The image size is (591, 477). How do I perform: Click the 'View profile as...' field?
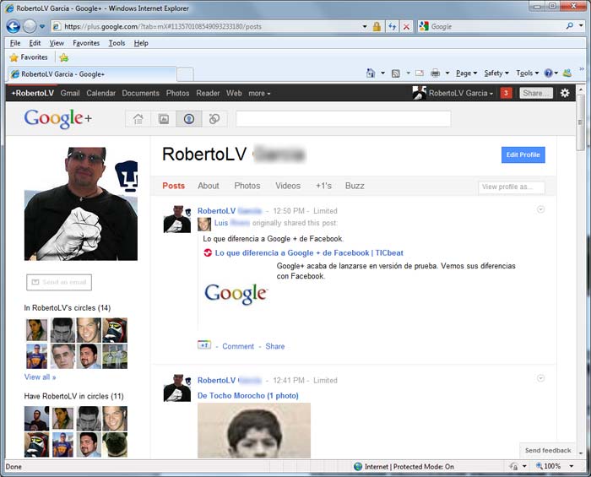512,187
